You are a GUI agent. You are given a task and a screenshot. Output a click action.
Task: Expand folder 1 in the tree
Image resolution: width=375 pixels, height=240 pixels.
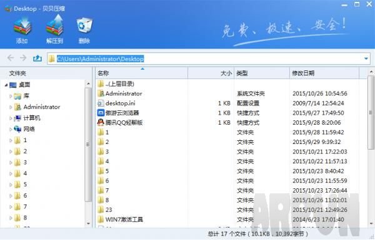(11, 140)
